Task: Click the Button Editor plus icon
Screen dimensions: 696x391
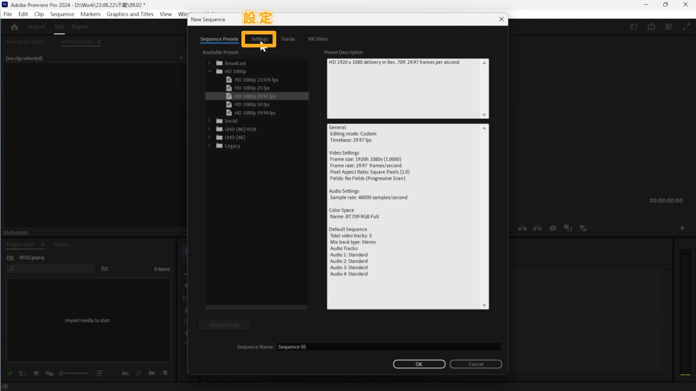Action: tap(683, 228)
